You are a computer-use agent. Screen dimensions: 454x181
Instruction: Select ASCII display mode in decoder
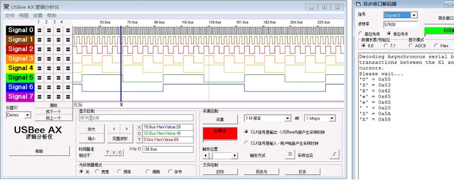pos(411,46)
